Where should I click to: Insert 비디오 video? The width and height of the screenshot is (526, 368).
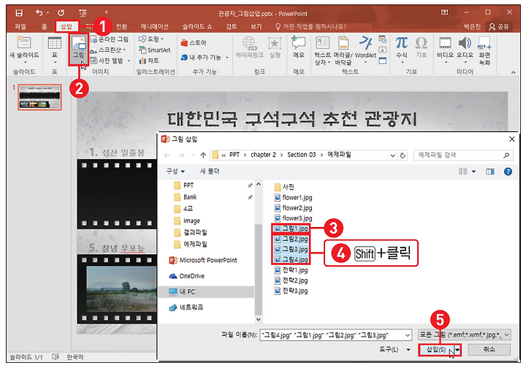(x=445, y=50)
